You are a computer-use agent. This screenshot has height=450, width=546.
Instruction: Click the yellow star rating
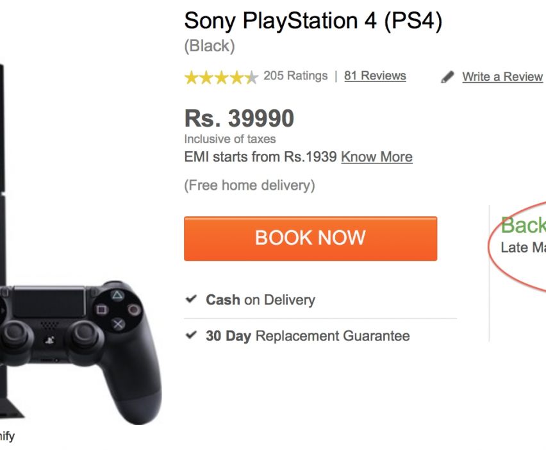click(221, 78)
